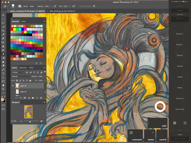Switch to the Paths tab
The height and width of the screenshot is (143, 191).
click(x=31, y=68)
